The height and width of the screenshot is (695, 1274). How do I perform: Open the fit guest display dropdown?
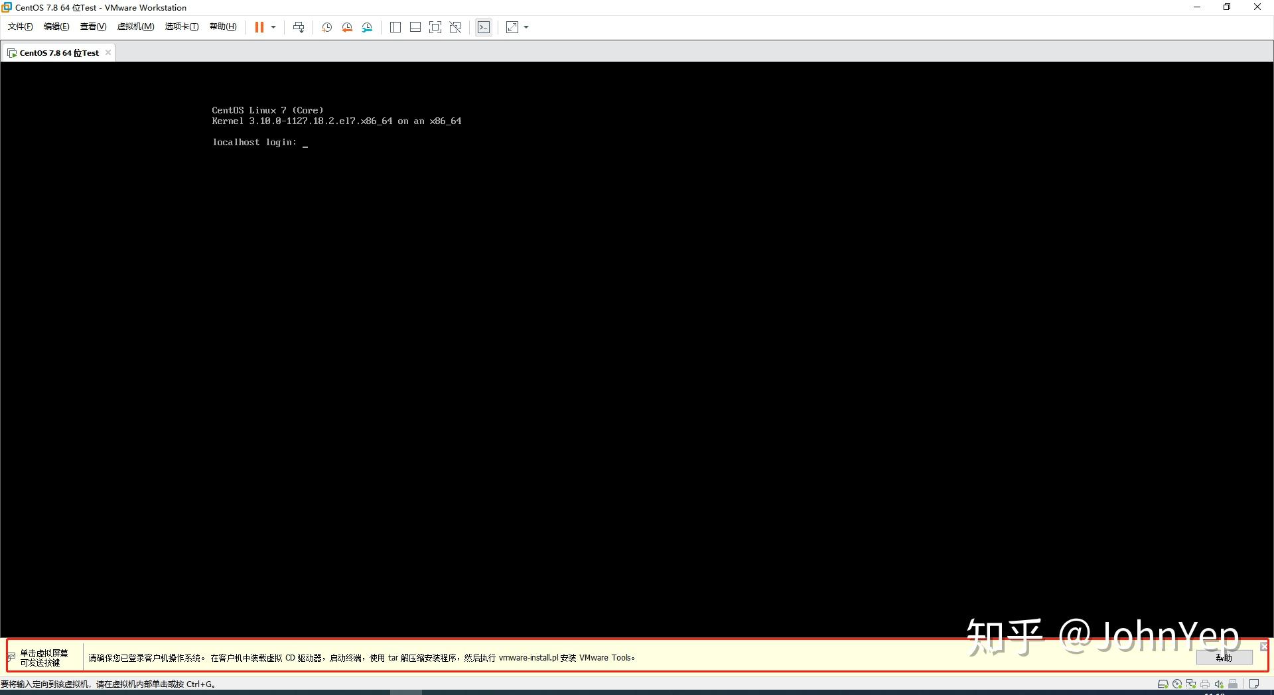point(526,27)
